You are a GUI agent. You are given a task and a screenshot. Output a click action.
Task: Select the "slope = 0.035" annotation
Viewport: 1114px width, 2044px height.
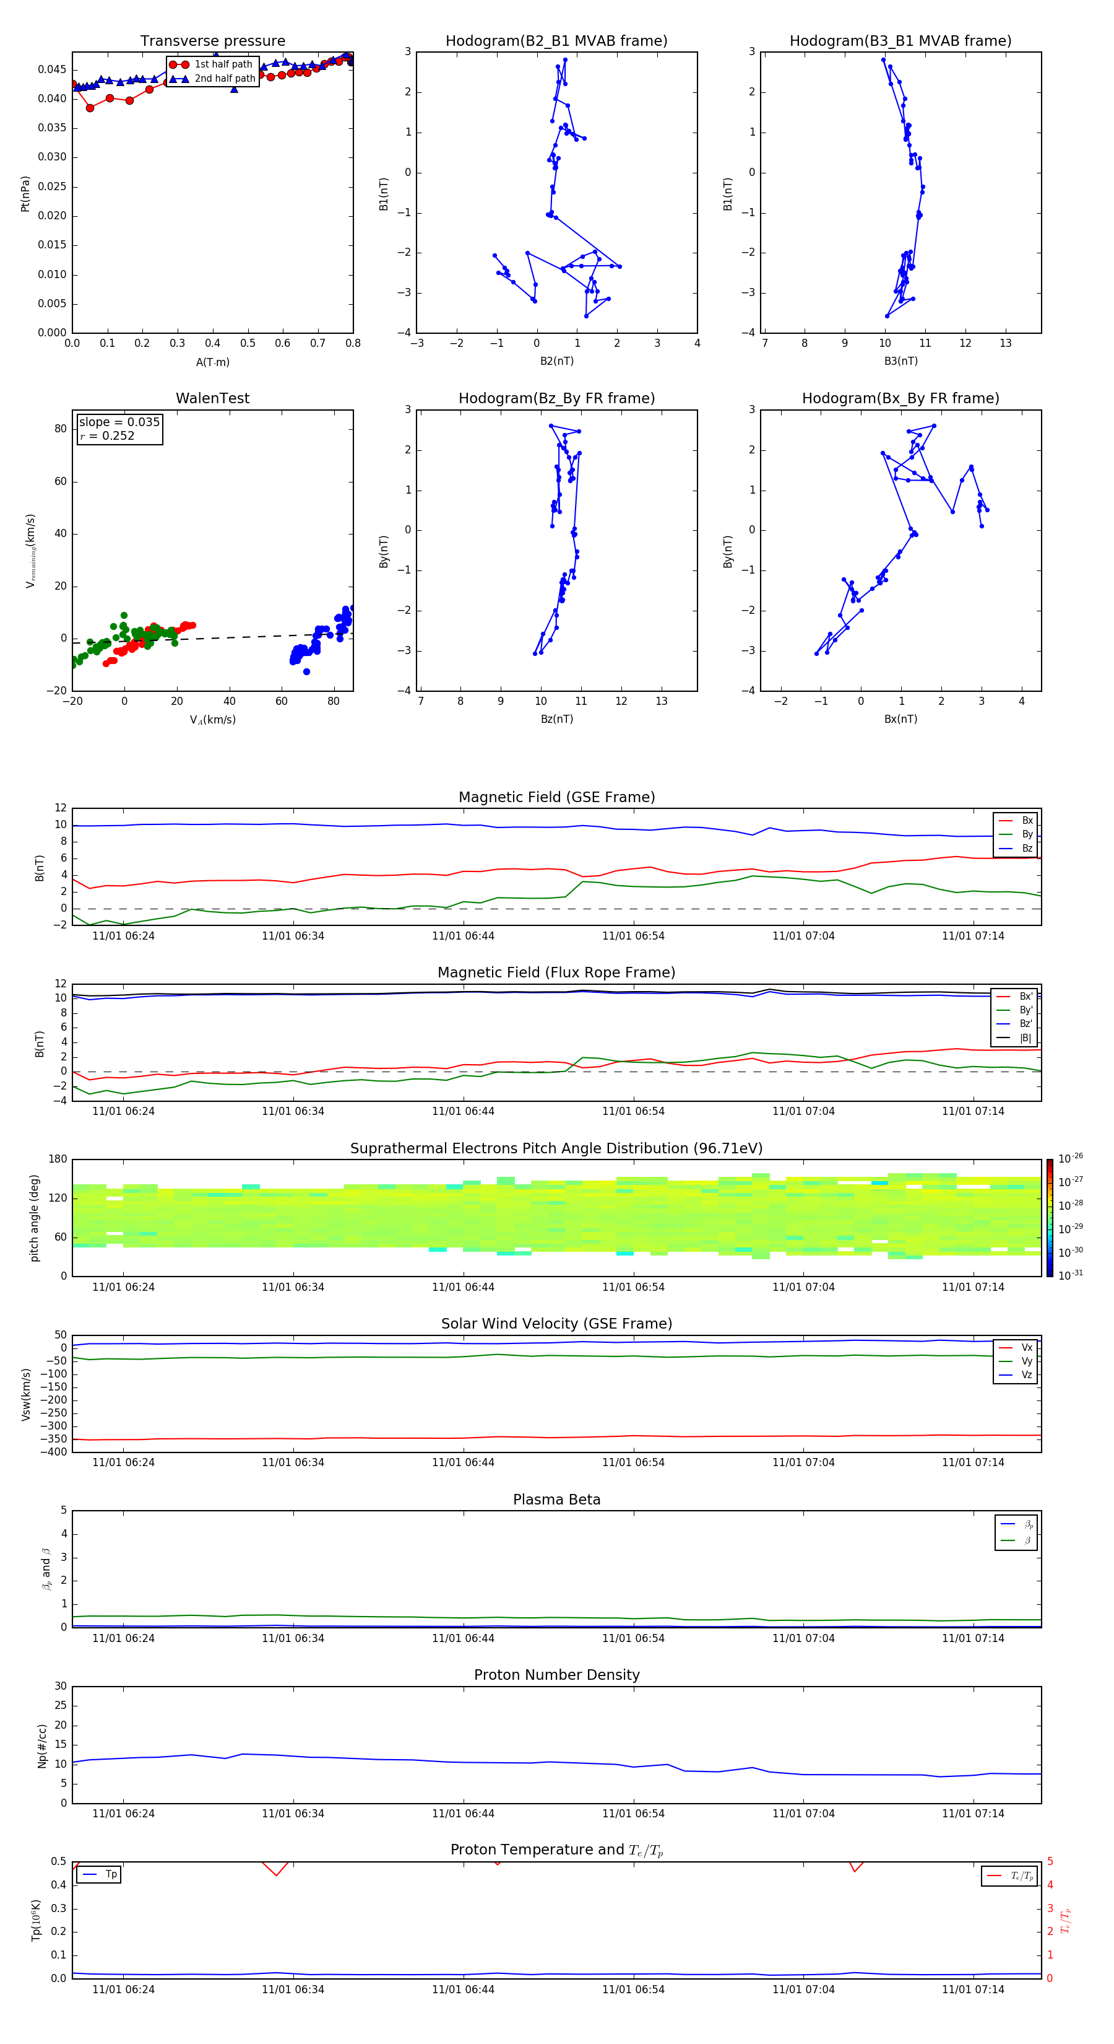coord(119,422)
